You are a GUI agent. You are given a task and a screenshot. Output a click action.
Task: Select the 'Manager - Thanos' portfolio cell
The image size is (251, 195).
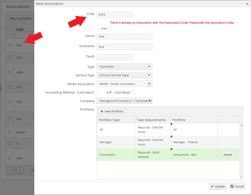[194, 142]
